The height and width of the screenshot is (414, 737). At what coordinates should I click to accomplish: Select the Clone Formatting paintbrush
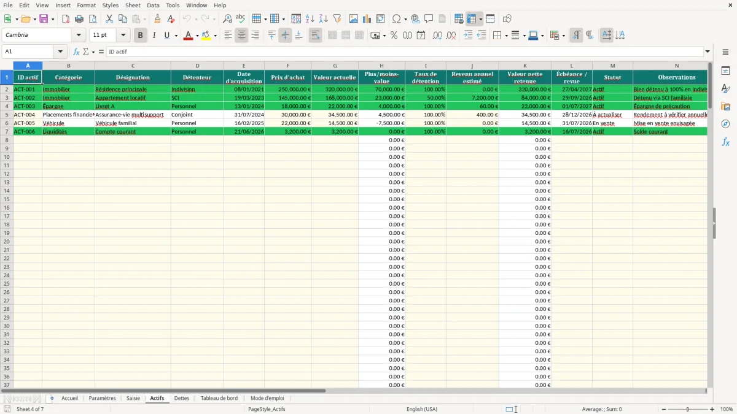tap(157, 19)
